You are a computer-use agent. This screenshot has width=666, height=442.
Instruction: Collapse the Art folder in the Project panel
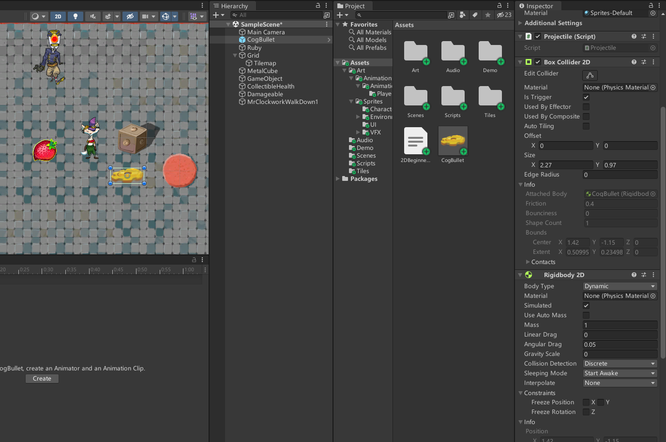[x=344, y=70]
